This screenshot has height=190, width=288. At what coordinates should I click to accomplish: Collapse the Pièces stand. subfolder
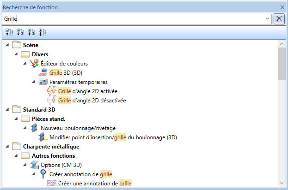16,119
